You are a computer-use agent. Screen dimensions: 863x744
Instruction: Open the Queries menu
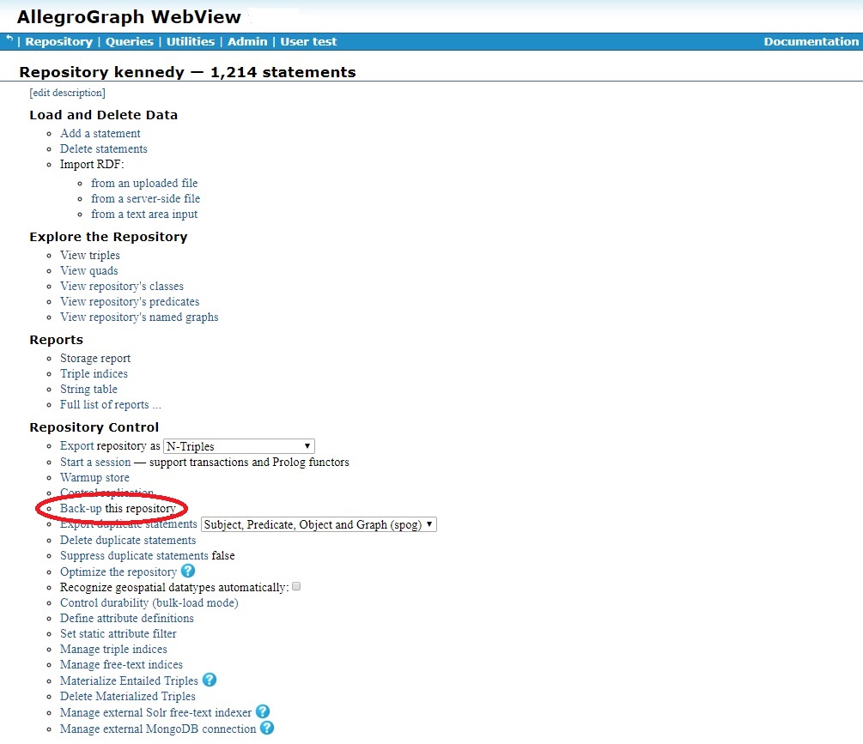[x=130, y=41]
